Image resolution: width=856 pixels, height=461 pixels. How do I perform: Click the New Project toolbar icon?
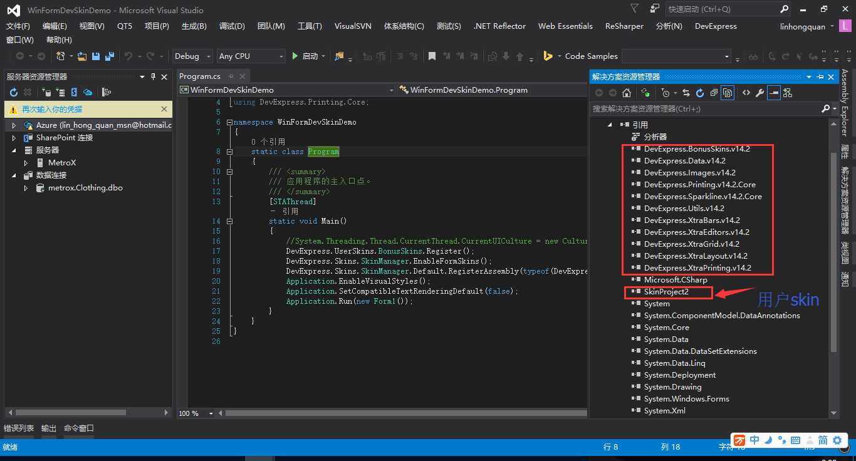(x=60, y=56)
